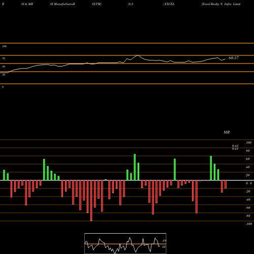
Task: Click the -20 label on MR axis
Action: [248, 192]
